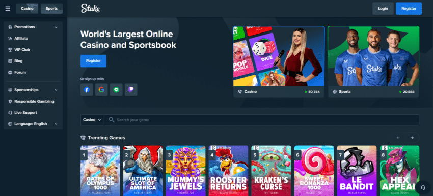The image size is (433, 196).
Task: Click the casino cards icon under banner
Action: 240,92
